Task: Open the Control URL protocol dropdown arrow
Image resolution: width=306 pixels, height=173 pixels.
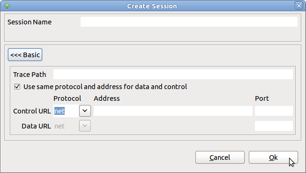Action: [x=85, y=111]
